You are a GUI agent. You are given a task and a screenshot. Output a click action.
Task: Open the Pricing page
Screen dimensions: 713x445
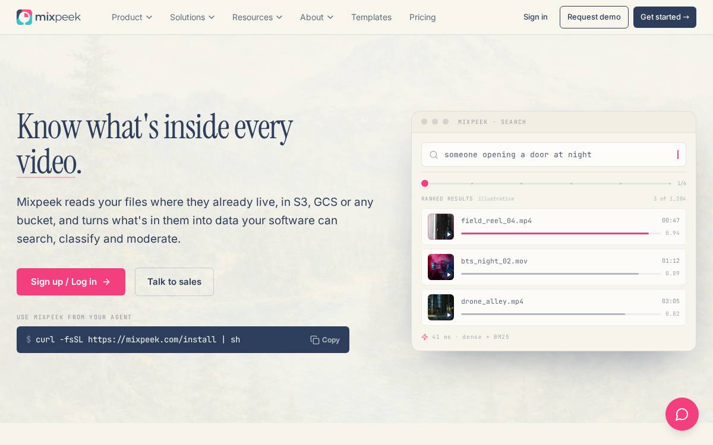click(x=422, y=17)
